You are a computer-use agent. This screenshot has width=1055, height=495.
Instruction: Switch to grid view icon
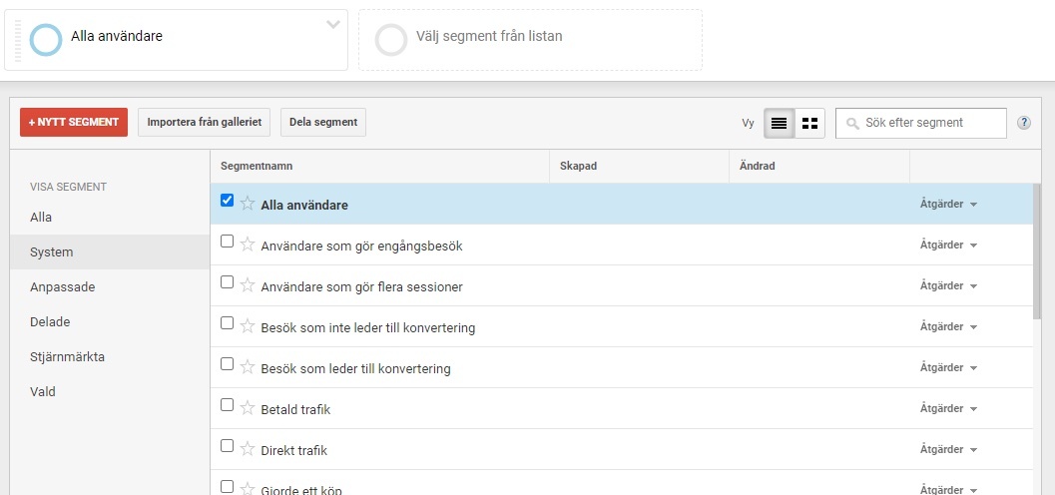(x=809, y=123)
